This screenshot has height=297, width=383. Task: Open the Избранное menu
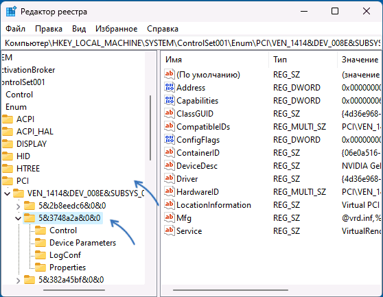tap(116, 29)
